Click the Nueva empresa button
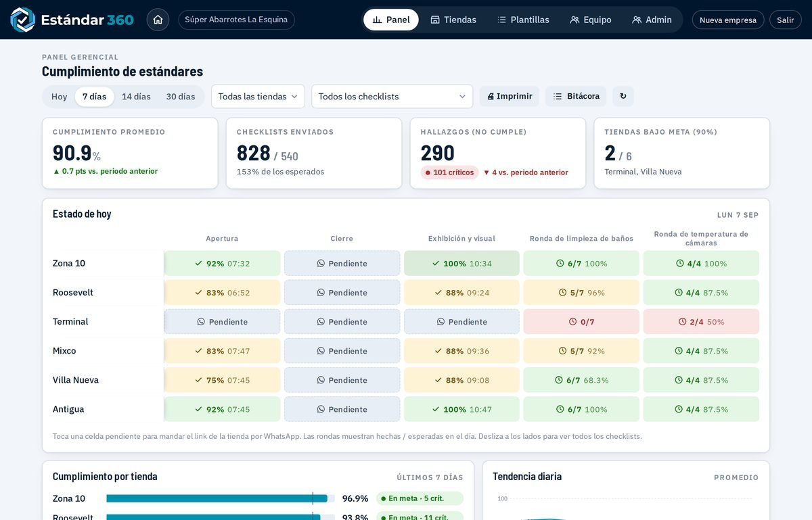The image size is (812, 520). point(728,20)
